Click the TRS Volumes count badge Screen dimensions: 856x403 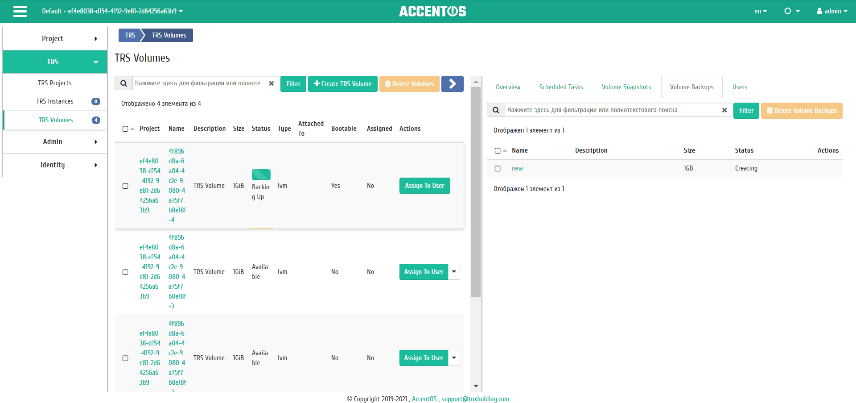[x=95, y=120]
